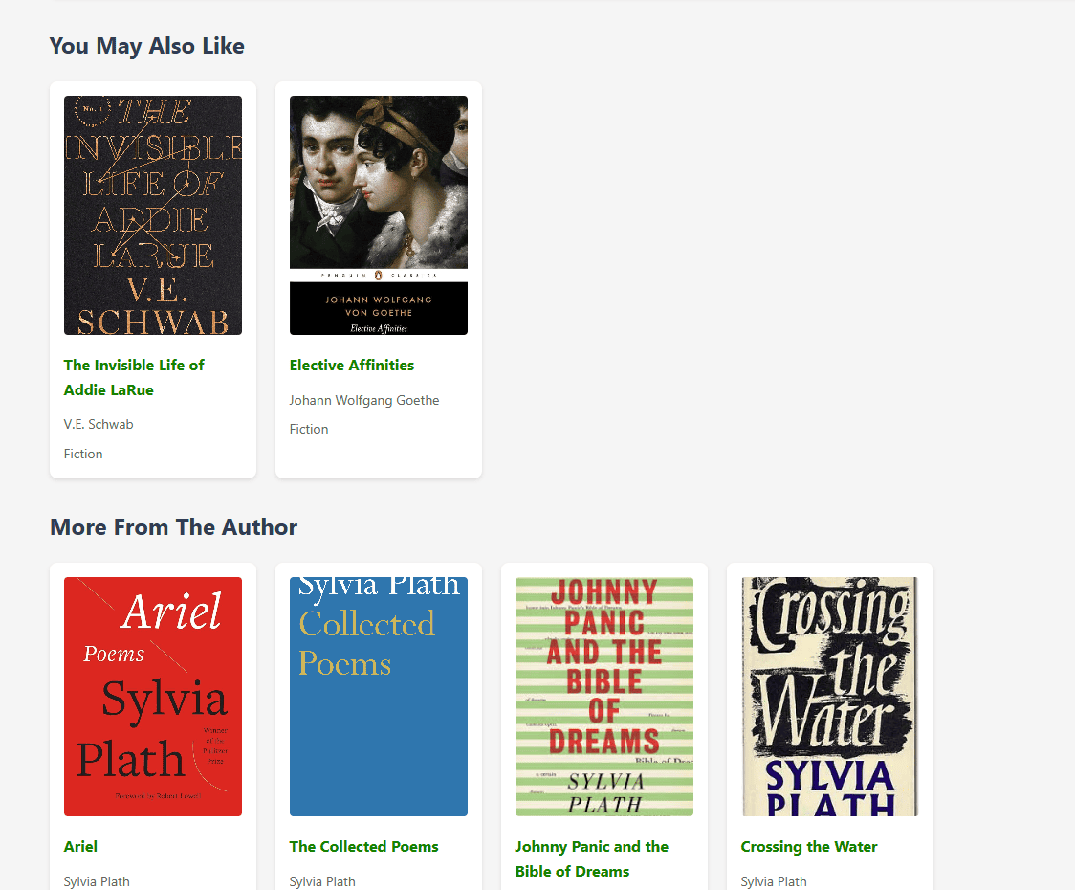This screenshot has height=890, width=1075.
Task: Click Sylvia Plath under the Ariel title
Action: (97, 881)
